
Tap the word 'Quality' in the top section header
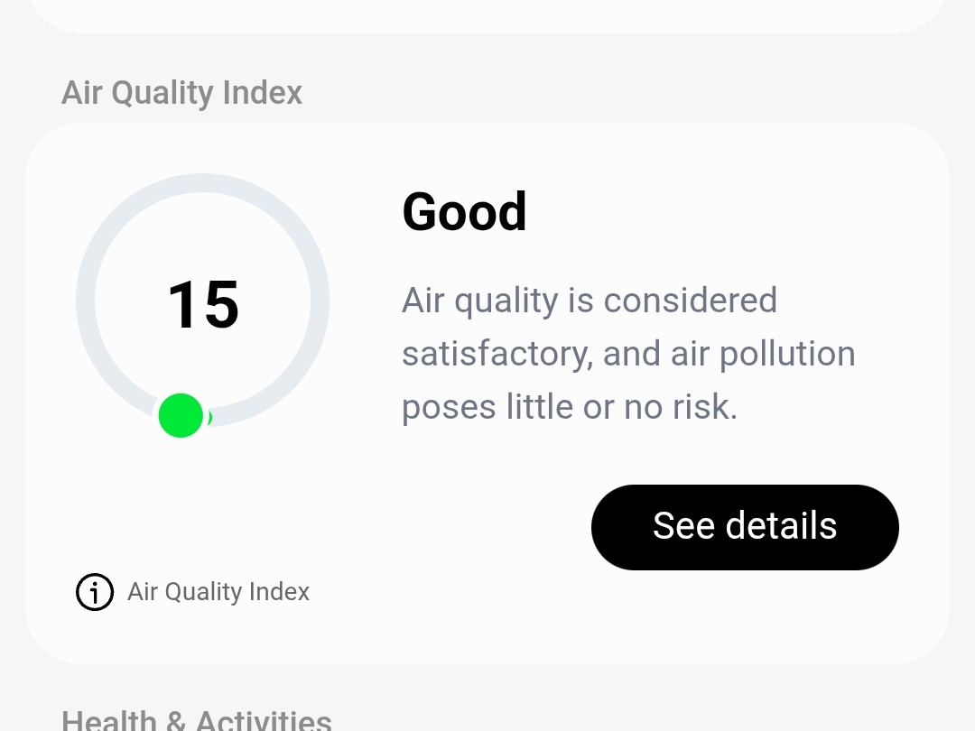(162, 94)
